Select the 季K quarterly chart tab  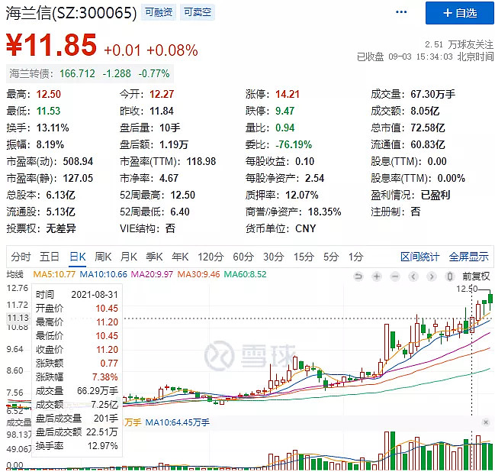[154, 257]
